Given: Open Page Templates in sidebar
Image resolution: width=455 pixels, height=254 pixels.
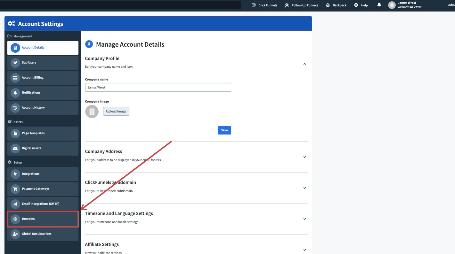Looking at the screenshot, I should pos(43,133).
